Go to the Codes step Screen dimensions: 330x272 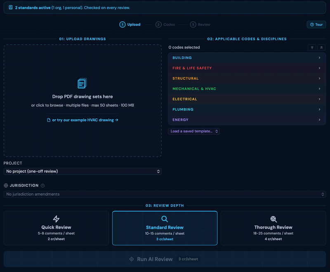(x=165, y=25)
